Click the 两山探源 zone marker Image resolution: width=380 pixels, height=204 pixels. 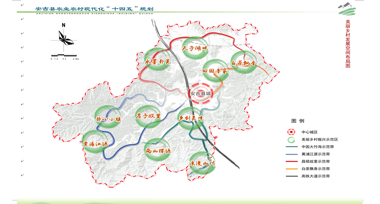(x=157, y=151)
